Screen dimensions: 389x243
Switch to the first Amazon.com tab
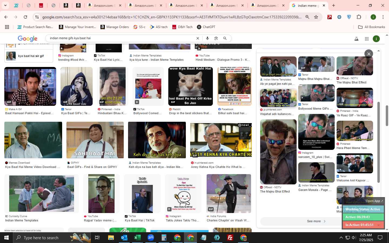104,5
